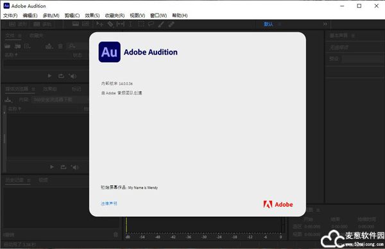Select the 默认 workspace tab
Image resolution: width=385 pixels, height=249 pixels.
pos(268,24)
